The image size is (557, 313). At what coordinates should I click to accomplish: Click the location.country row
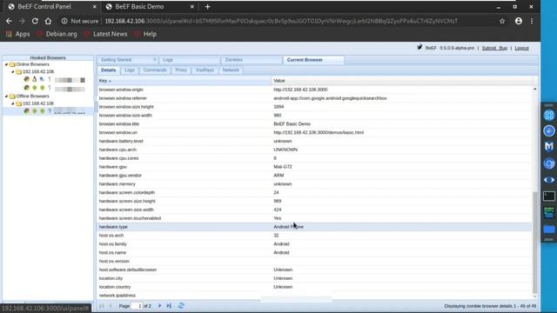(x=314, y=287)
